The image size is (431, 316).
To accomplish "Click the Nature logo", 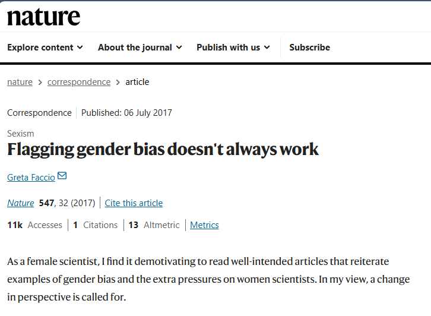I will (43, 17).
